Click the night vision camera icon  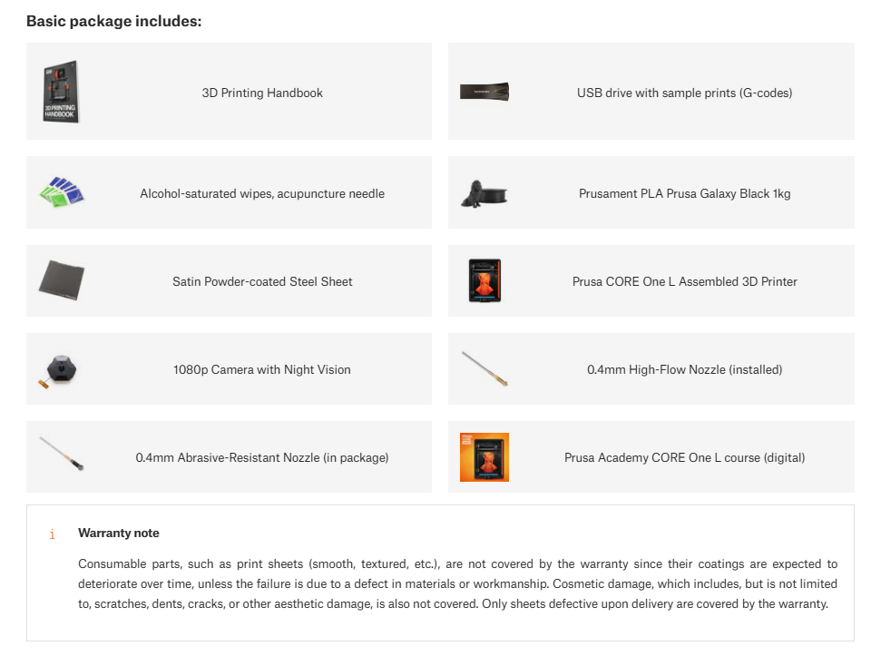pyautogui.click(x=58, y=370)
